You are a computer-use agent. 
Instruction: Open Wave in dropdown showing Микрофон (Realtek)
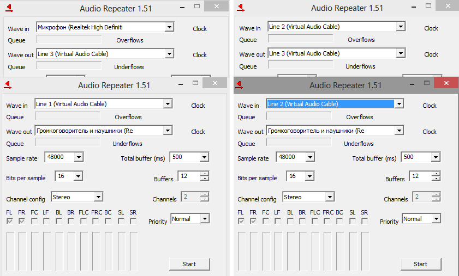click(x=169, y=27)
